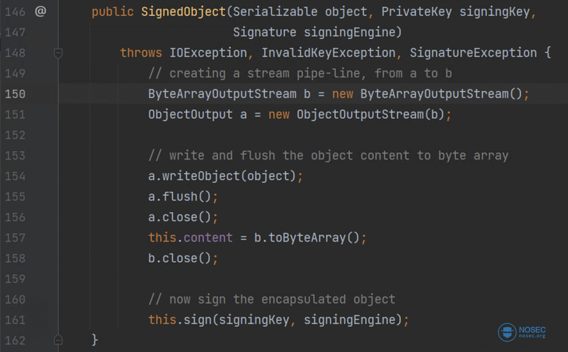Click line number 157 in the gutter
This screenshot has width=568, height=352.
(x=15, y=238)
